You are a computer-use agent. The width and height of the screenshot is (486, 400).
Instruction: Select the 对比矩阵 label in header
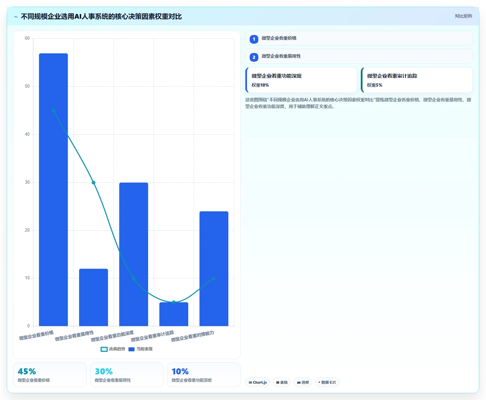(x=463, y=16)
